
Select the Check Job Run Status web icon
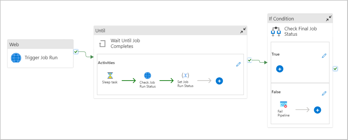[x=148, y=75]
